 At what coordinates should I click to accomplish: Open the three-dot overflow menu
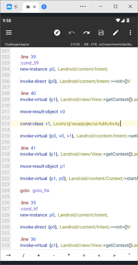130,33
